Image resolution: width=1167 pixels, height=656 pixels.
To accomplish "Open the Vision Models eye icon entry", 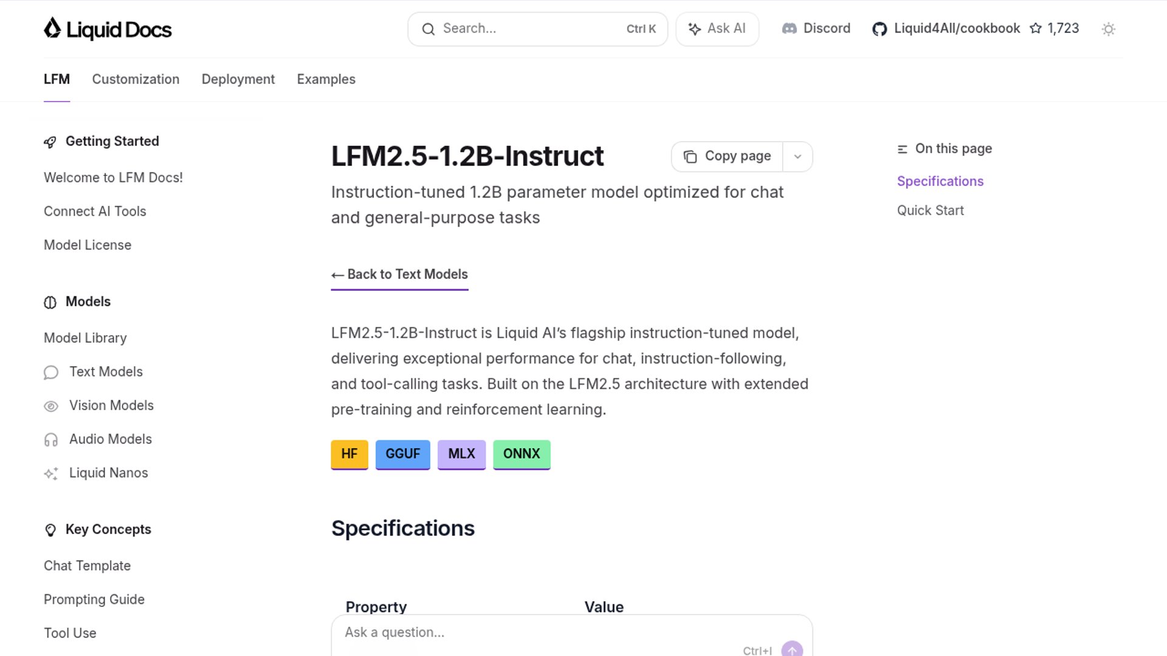I will click(x=51, y=406).
